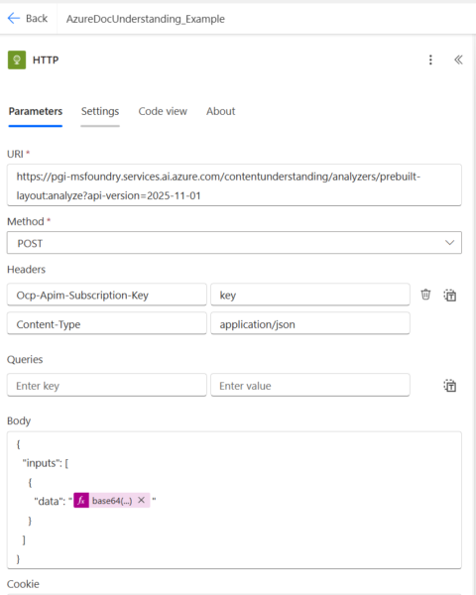Click the Ocp-Apim-Subscription-Key header name field
Image resolution: width=476 pixels, height=595 pixels.
tap(107, 295)
